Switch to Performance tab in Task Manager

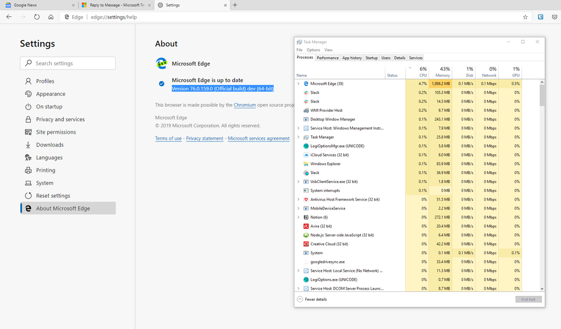click(x=328, y=58)
